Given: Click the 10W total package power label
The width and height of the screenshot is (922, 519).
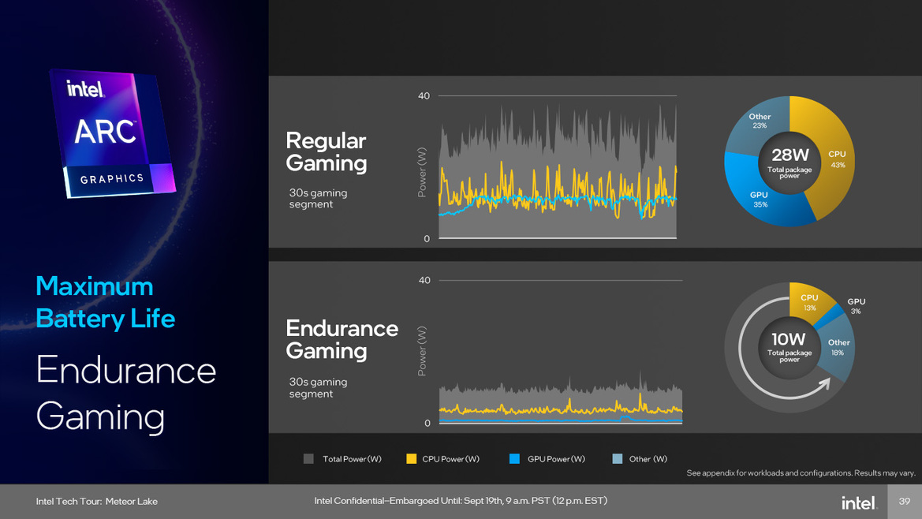Looking at the screenshot, I should (x=789, y=346).
